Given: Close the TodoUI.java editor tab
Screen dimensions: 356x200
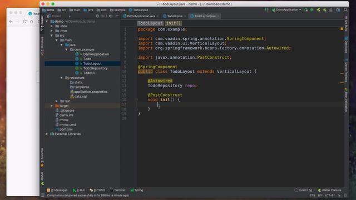Looking at the screenshot, I should point(185,16).
